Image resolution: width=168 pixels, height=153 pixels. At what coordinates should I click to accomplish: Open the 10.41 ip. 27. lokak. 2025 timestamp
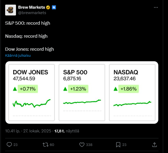(x=28, y=131)
